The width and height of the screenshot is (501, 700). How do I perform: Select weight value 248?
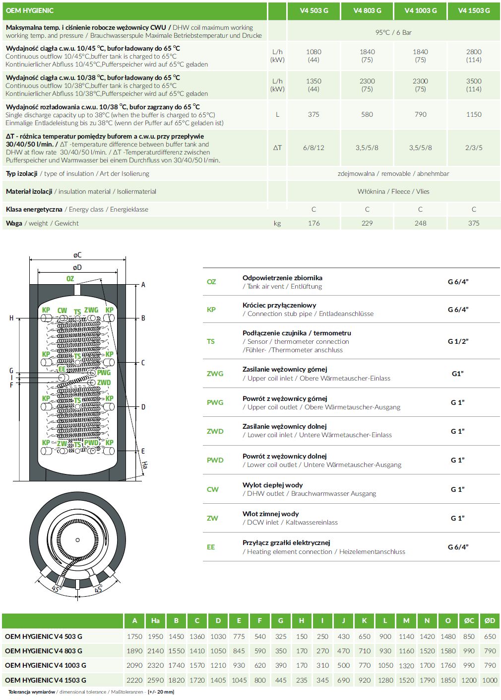(x=420, y=223)
